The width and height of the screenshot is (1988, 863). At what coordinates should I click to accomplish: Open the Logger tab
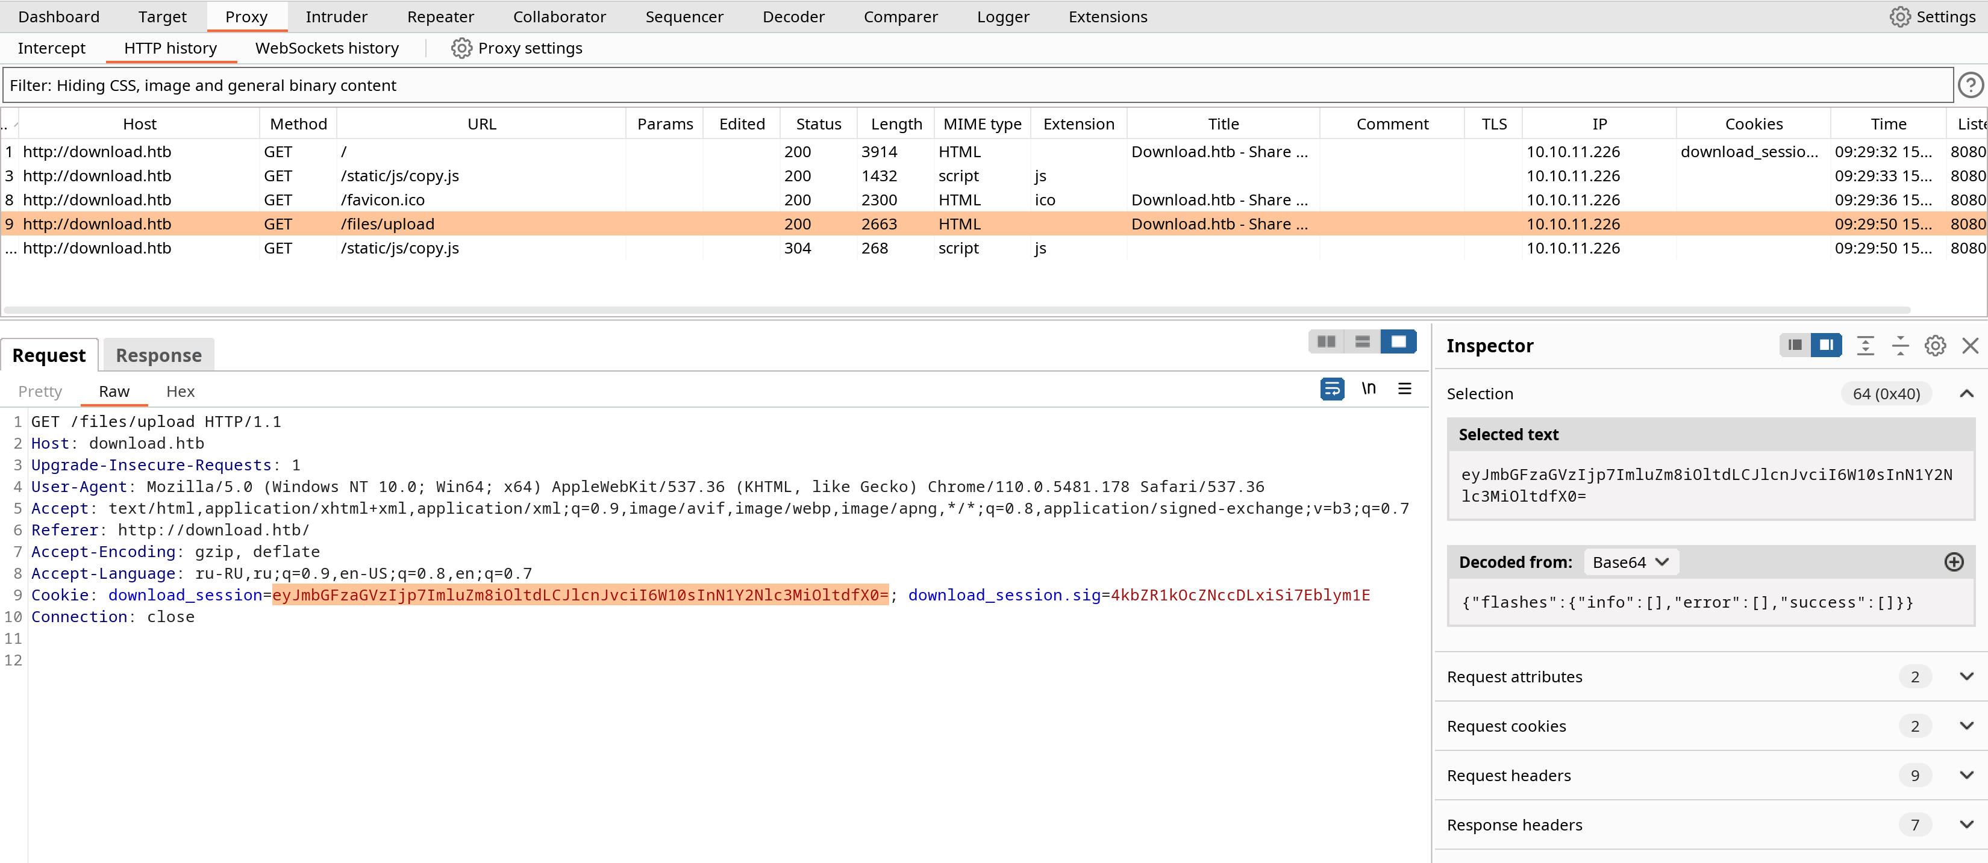click(1002, 17)
